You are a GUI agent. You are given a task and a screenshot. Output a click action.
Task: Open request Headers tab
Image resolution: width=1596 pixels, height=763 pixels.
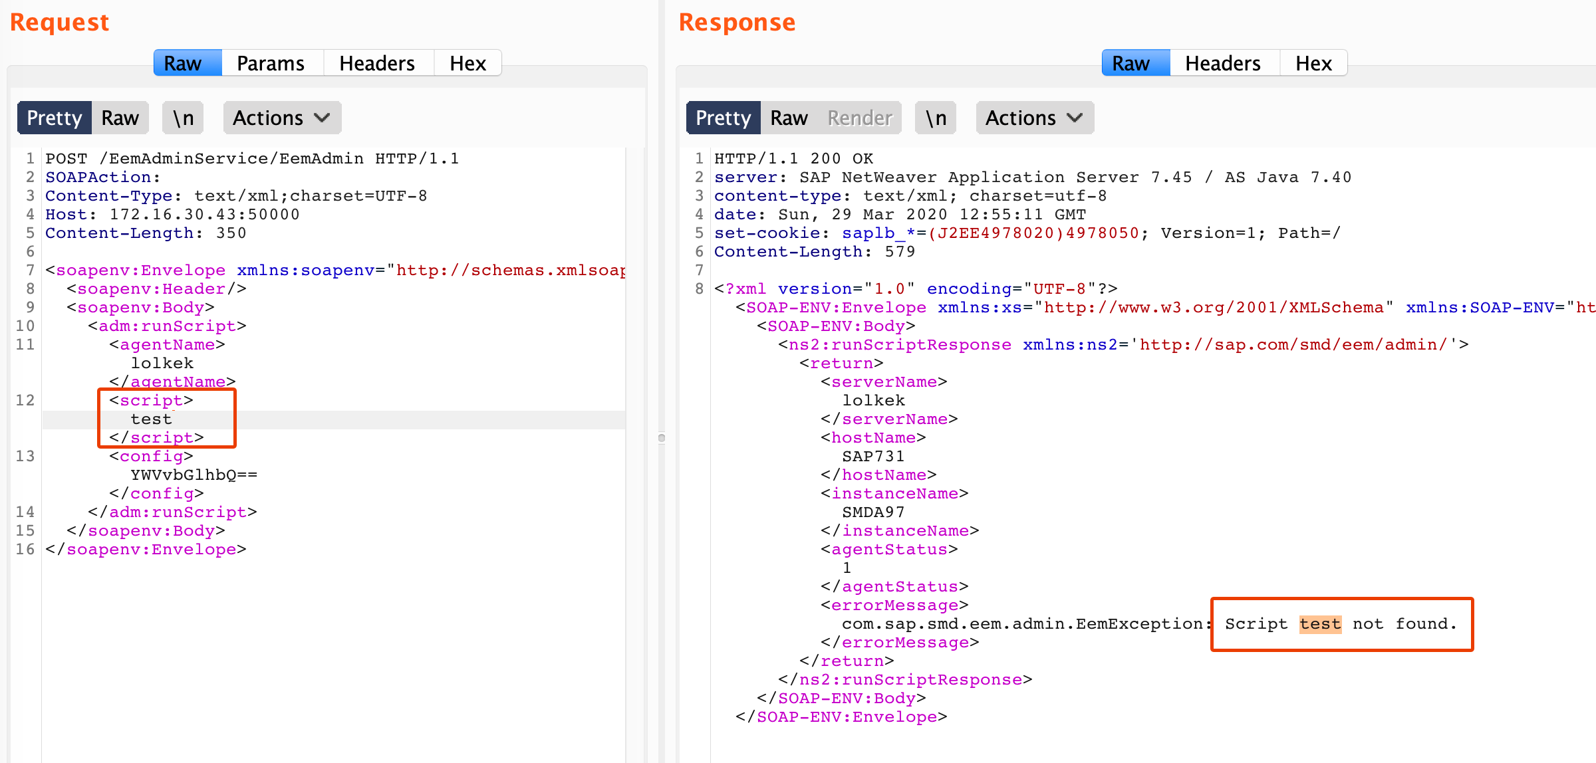[x=376, y=63]
